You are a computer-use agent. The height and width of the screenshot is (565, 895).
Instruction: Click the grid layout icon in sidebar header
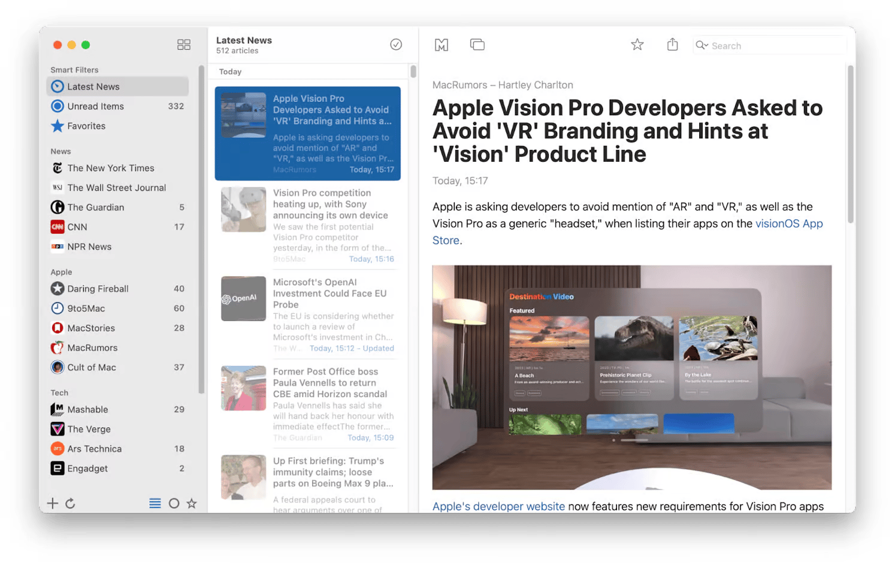(x=184, y=45)
